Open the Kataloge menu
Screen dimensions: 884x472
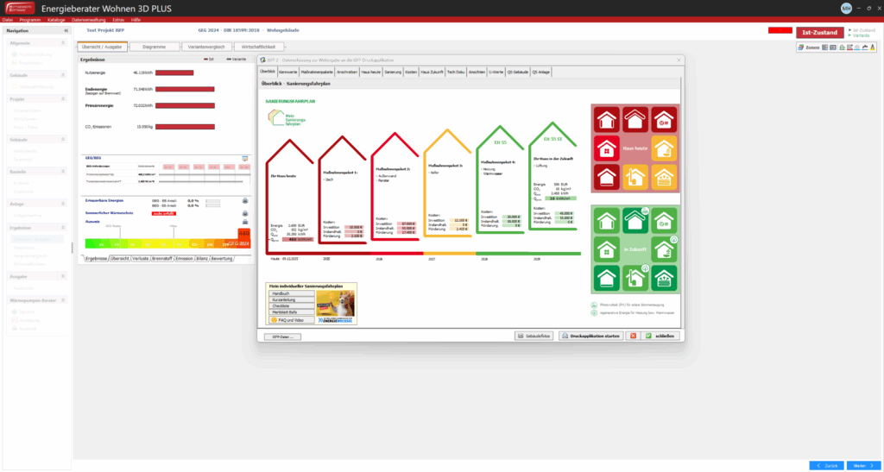(x=56, y=19)
